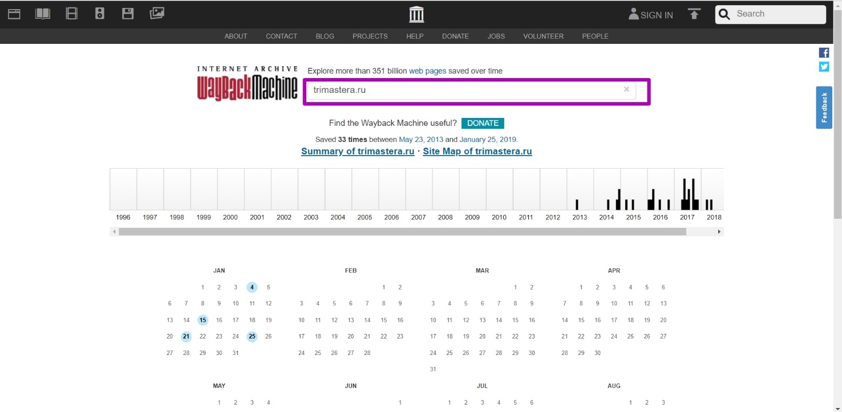The image size is (842, 412).
Task: Focus the top Search box
Action: [x=771, y=14]
